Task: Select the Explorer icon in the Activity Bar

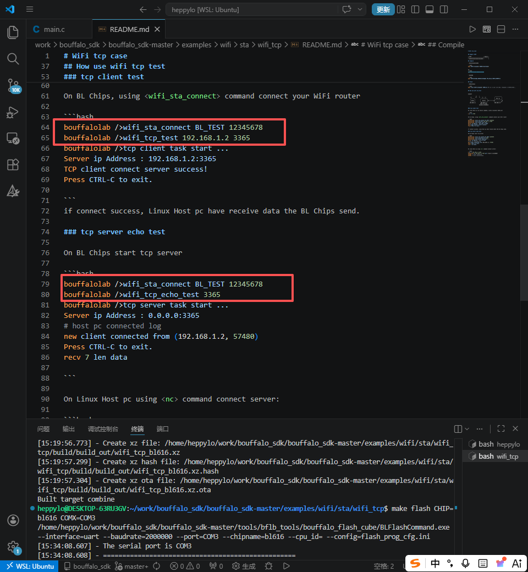Action: pyautogui.click(x=13, y=32)
